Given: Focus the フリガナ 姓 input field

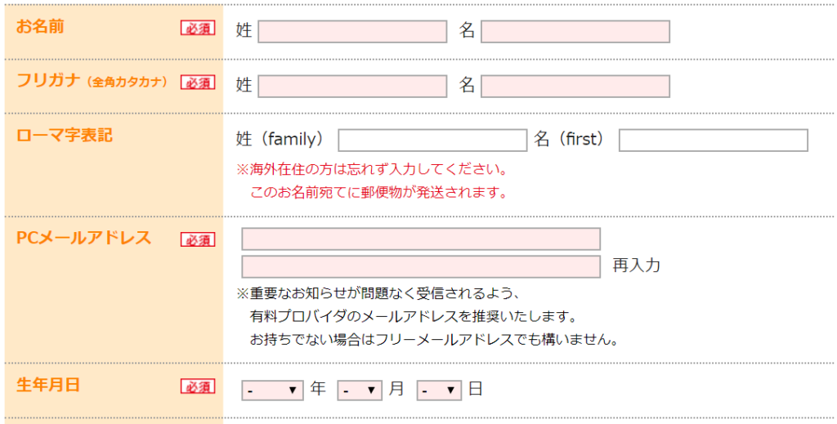Looking at the screenshot, I should pos(352,87).
